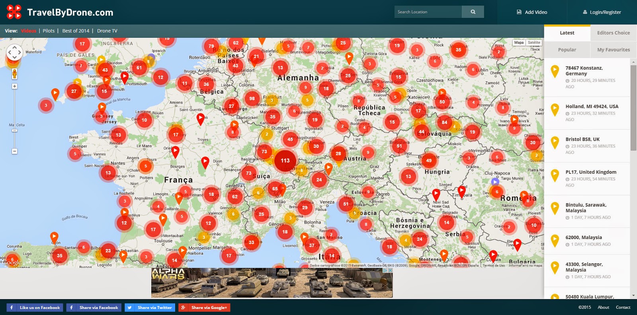Open 43300, Selangor, Malaysia entry
The height and width of the screenshot is (315, 637).
pyautogui.click(x=587, y=271)
